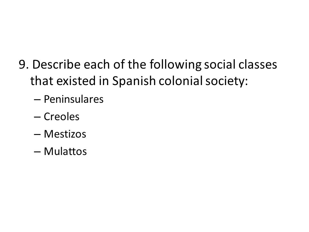Place cursor on the word "in" before Spanish
Viewport: 309px width, 232px height.
coord(104,81)
